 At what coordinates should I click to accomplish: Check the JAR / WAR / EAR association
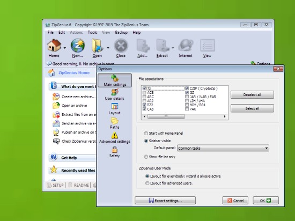(187, 97)
